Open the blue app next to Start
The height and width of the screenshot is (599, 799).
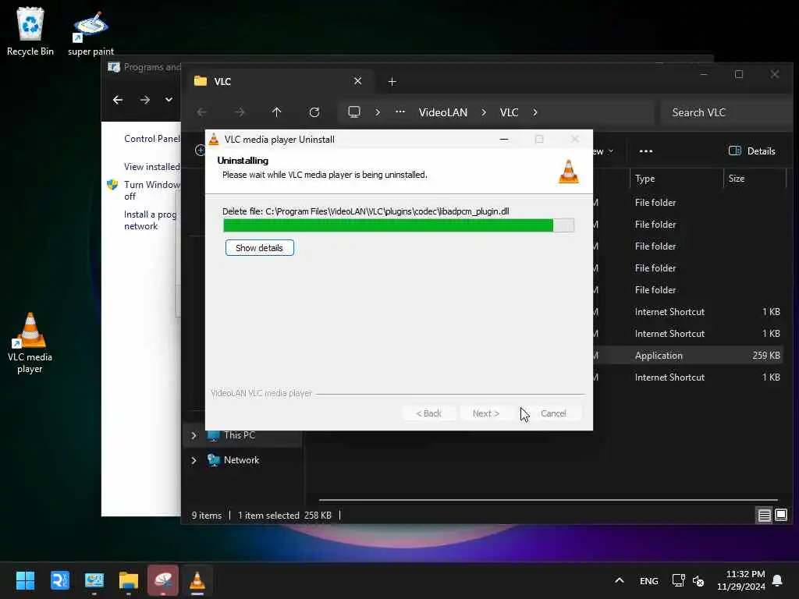pyautogui.click(x=59, y=580)
